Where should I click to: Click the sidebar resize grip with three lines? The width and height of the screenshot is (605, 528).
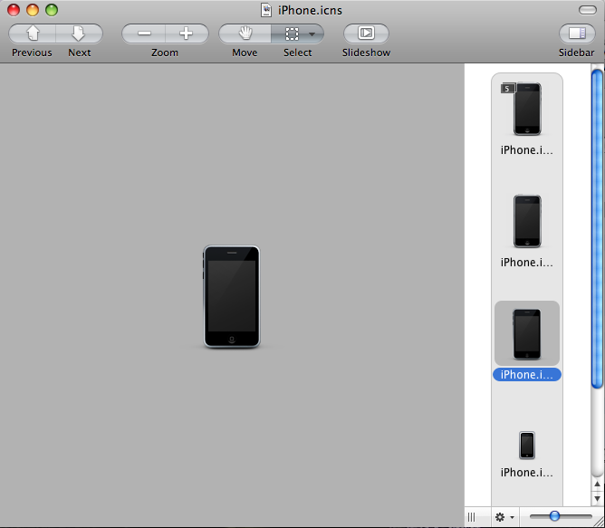(x=471, y=517)
